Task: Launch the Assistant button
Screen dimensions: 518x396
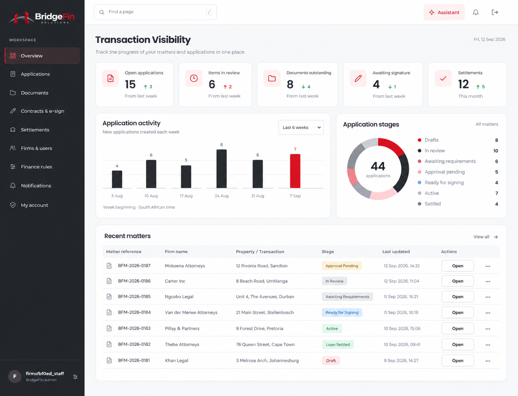Action: pos(444,12)
